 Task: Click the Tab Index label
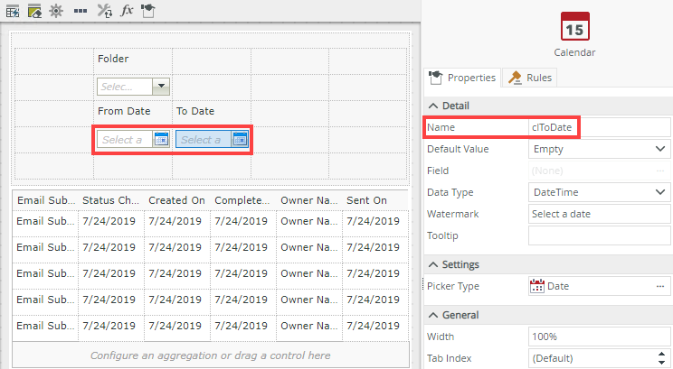point(449,358)
